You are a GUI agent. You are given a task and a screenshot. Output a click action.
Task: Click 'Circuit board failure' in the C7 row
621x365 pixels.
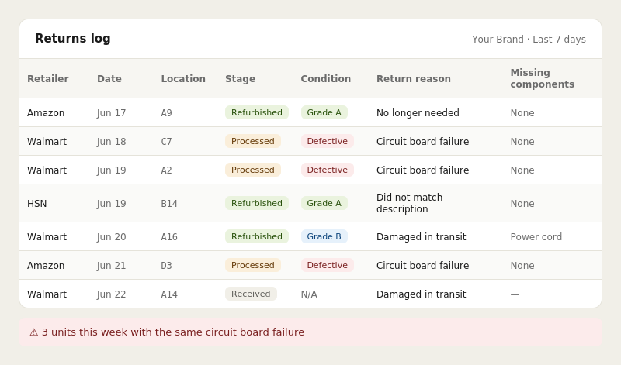tap(422, 142)
